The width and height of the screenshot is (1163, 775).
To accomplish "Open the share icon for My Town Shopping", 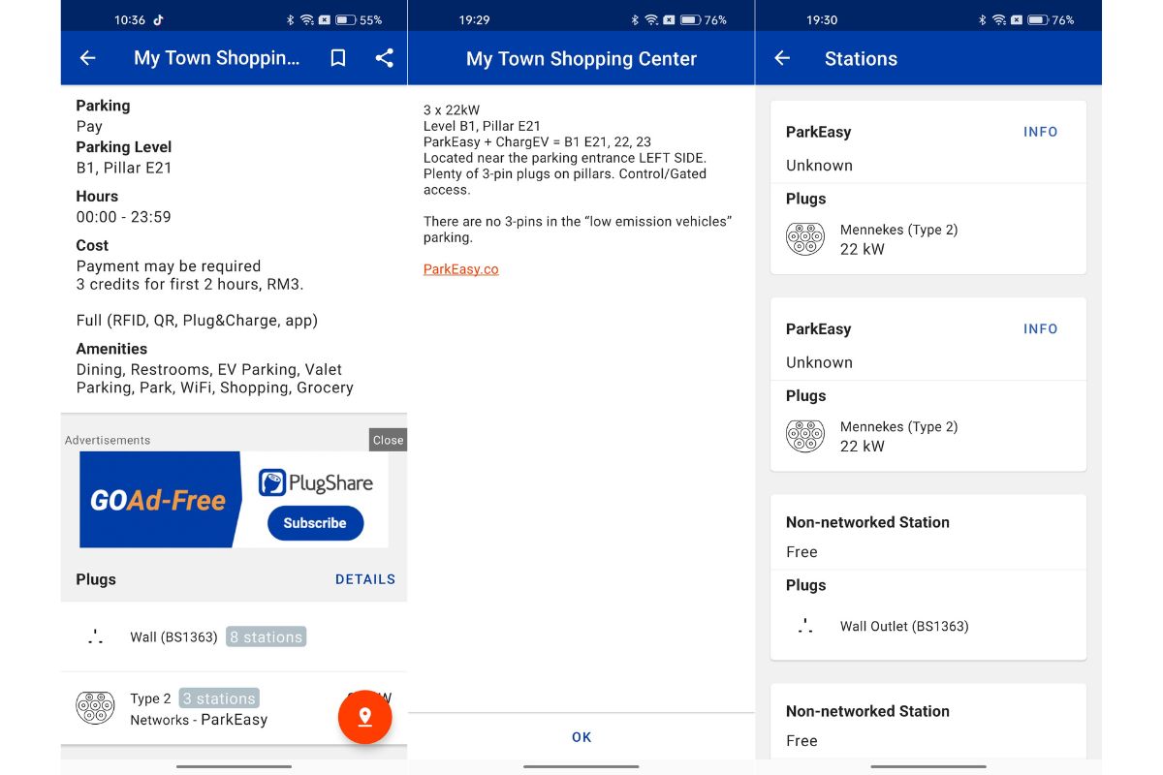I will coord(384,58).
